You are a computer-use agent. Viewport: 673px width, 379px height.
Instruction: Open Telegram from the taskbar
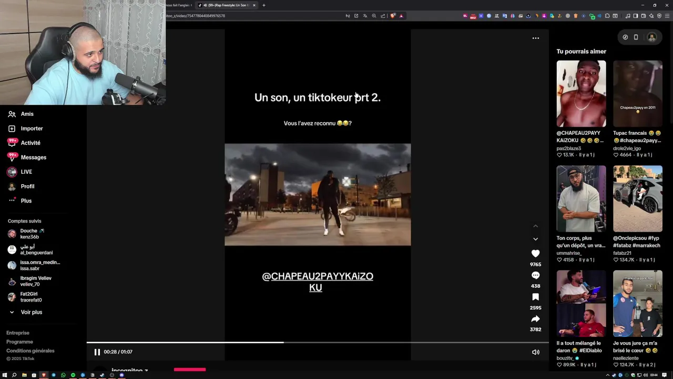tap(53, 375)
